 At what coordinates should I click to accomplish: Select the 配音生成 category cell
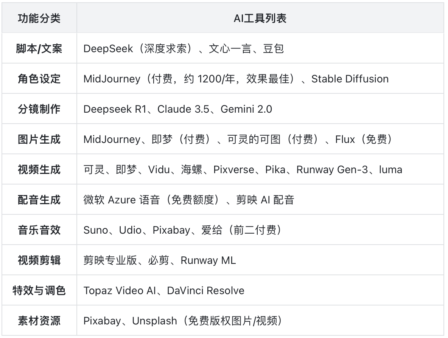click(x=39, y=200)
